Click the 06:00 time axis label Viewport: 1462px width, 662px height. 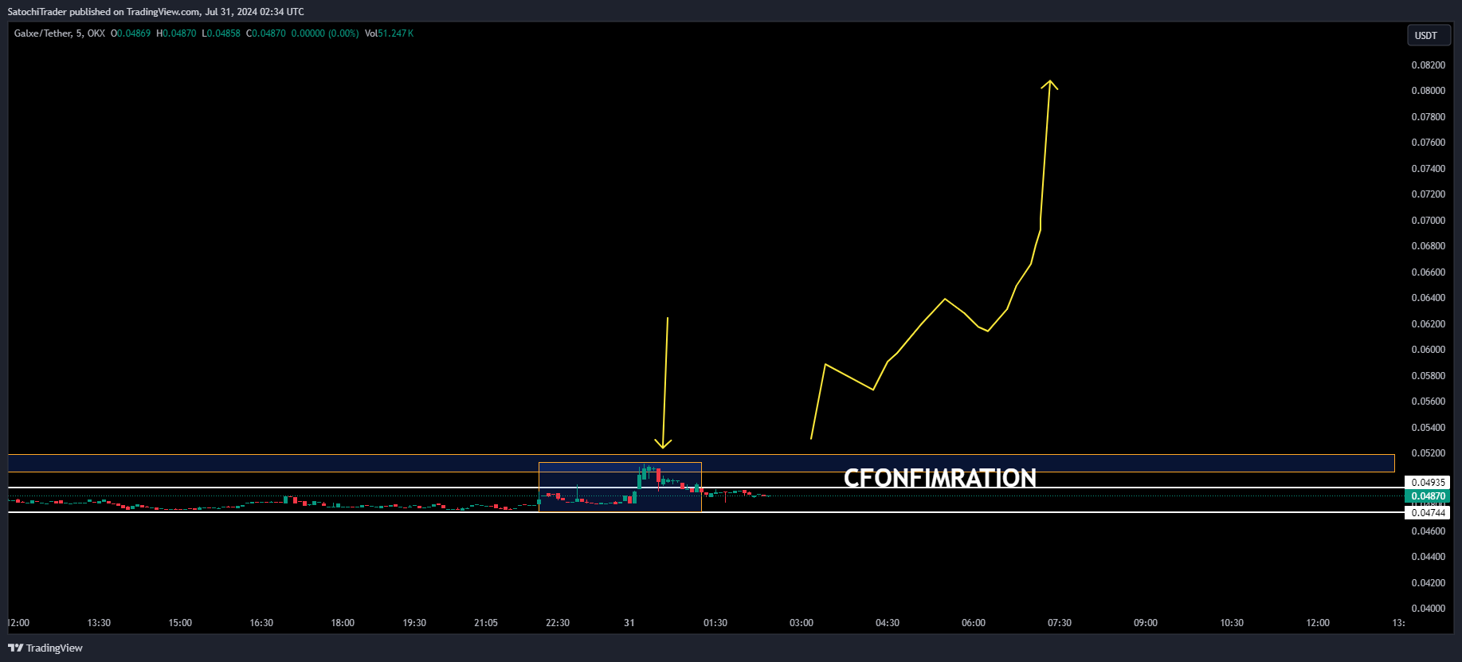click(x=974, y=623)
